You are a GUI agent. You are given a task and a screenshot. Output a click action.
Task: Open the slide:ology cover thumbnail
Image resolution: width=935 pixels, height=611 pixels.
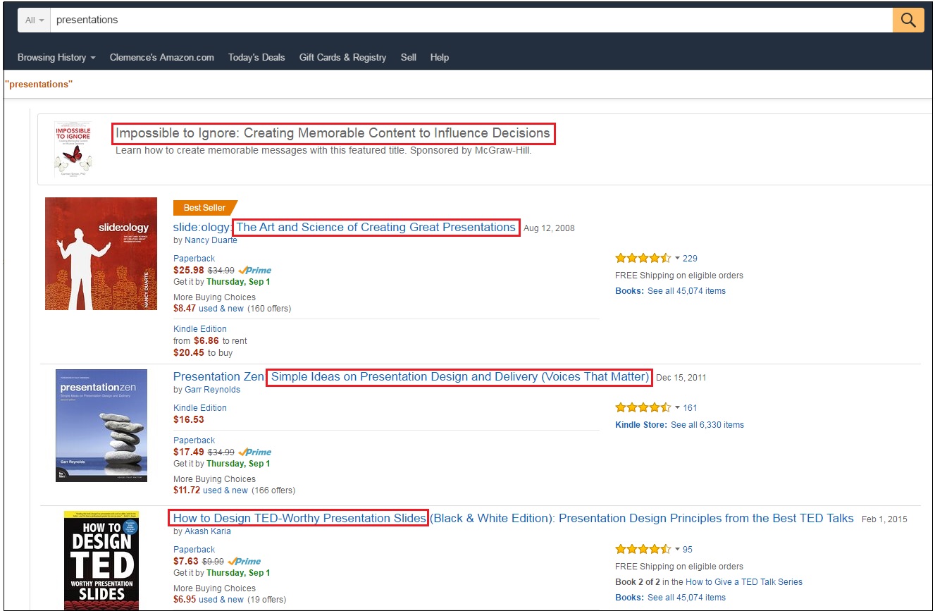(x=101, y=254)
